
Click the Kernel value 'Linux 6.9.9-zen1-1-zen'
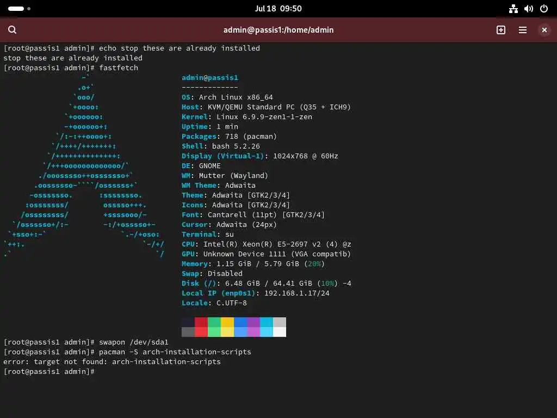point(264,116)
